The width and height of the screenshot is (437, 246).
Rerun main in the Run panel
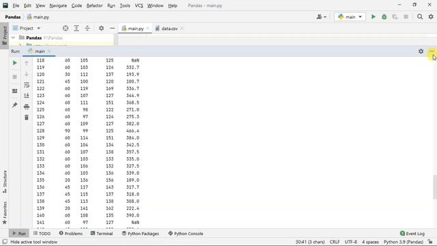click(x=15, y=63)
